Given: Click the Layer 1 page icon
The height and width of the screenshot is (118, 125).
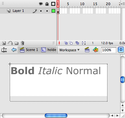Looking at the screenshot, I should [x=8, y=11].
